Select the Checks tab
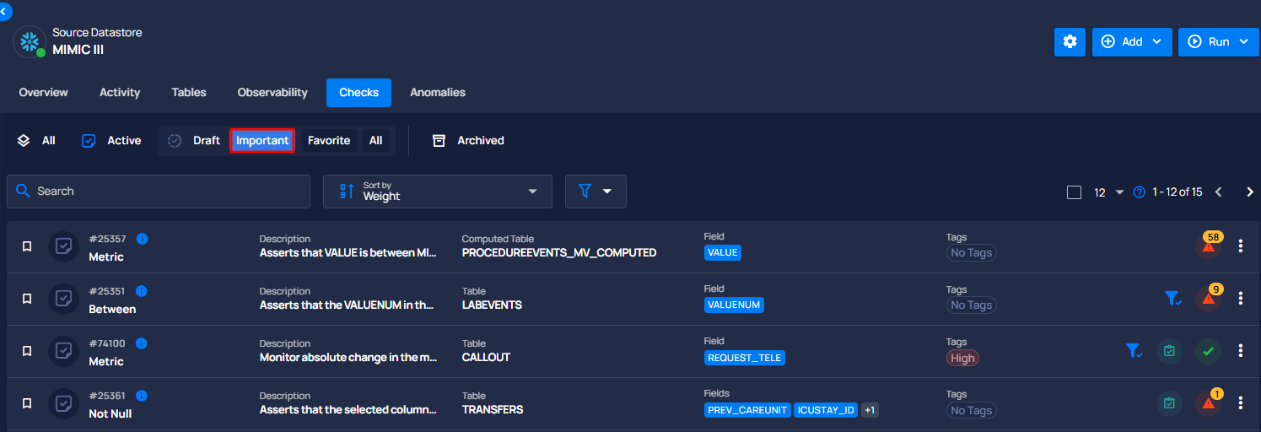This screenshot has width=1261, height=432. [358, 92]
